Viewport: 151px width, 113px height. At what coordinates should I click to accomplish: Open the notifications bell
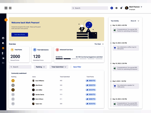[121, 8]
